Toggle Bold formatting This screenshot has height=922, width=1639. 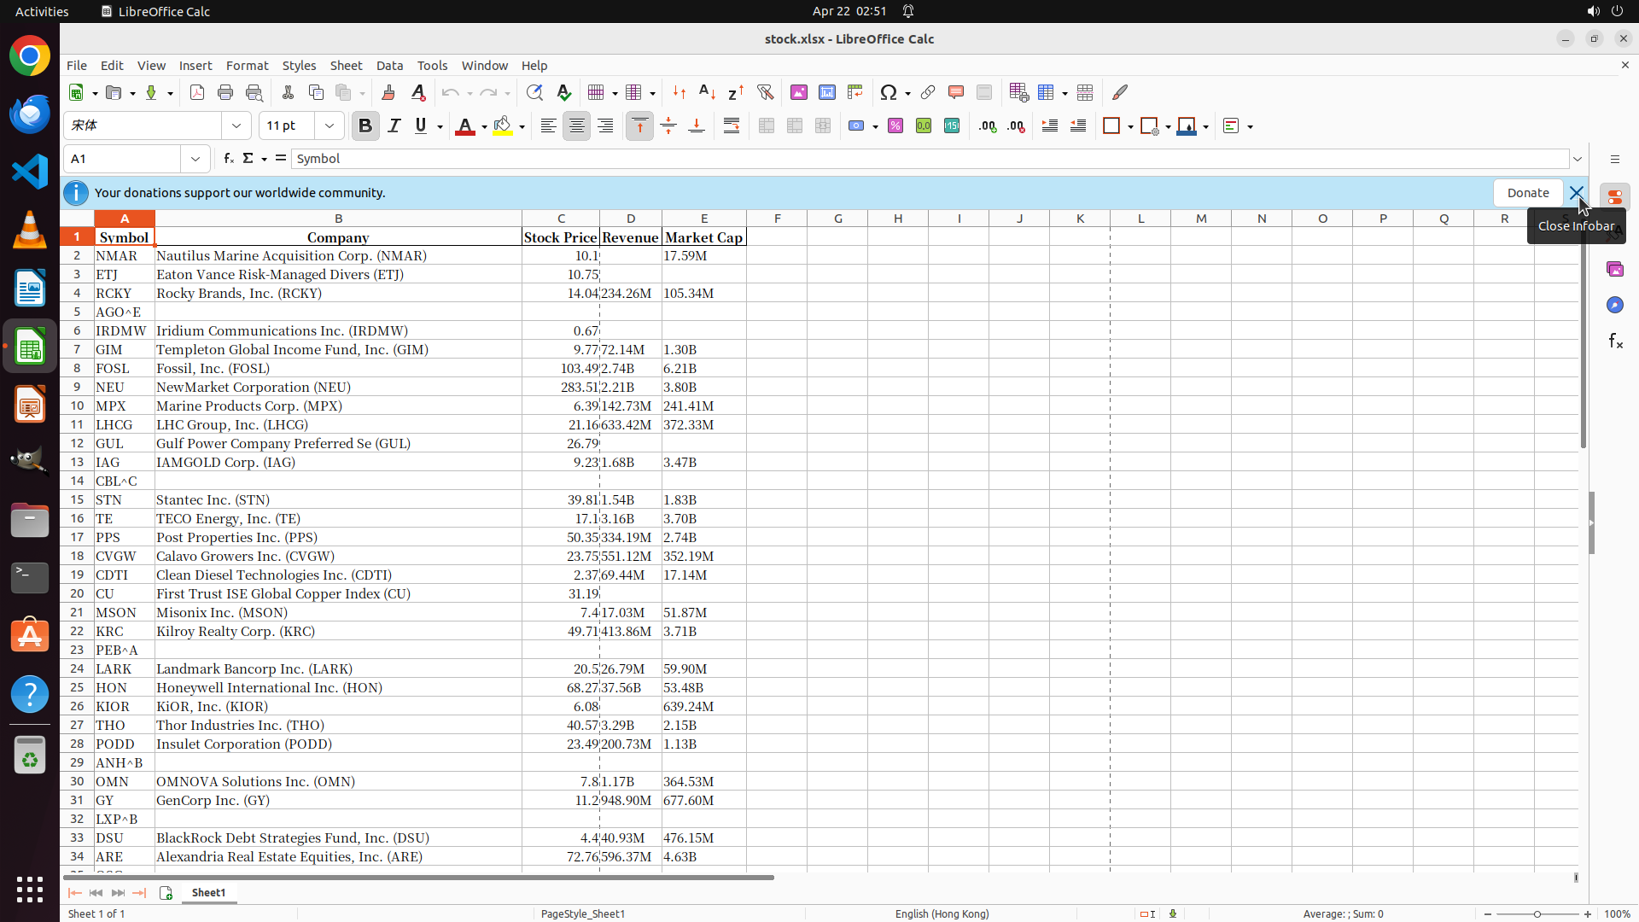pos(365,126)
